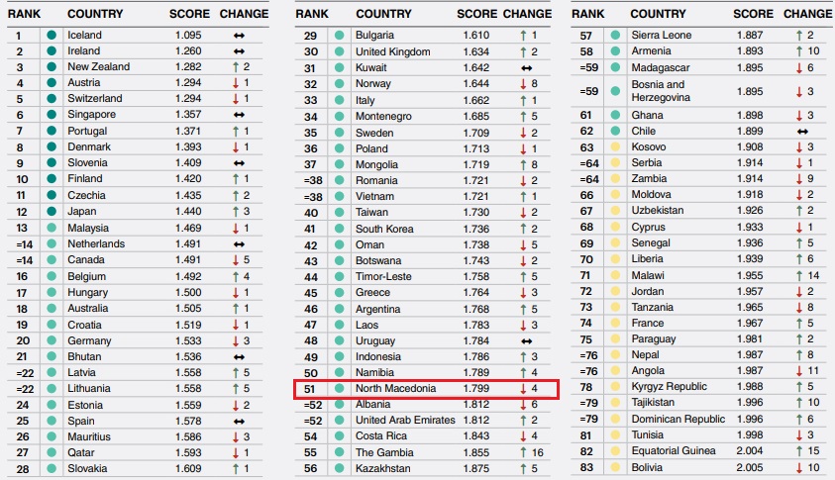Click the Vietnam country name
Viewport: 835px width, 480px height.
pos(374,196)
